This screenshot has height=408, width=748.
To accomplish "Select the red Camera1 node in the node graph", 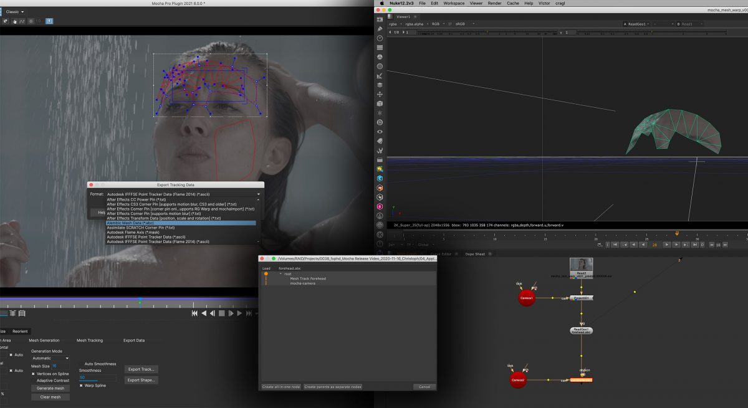I will click(527, 298).
